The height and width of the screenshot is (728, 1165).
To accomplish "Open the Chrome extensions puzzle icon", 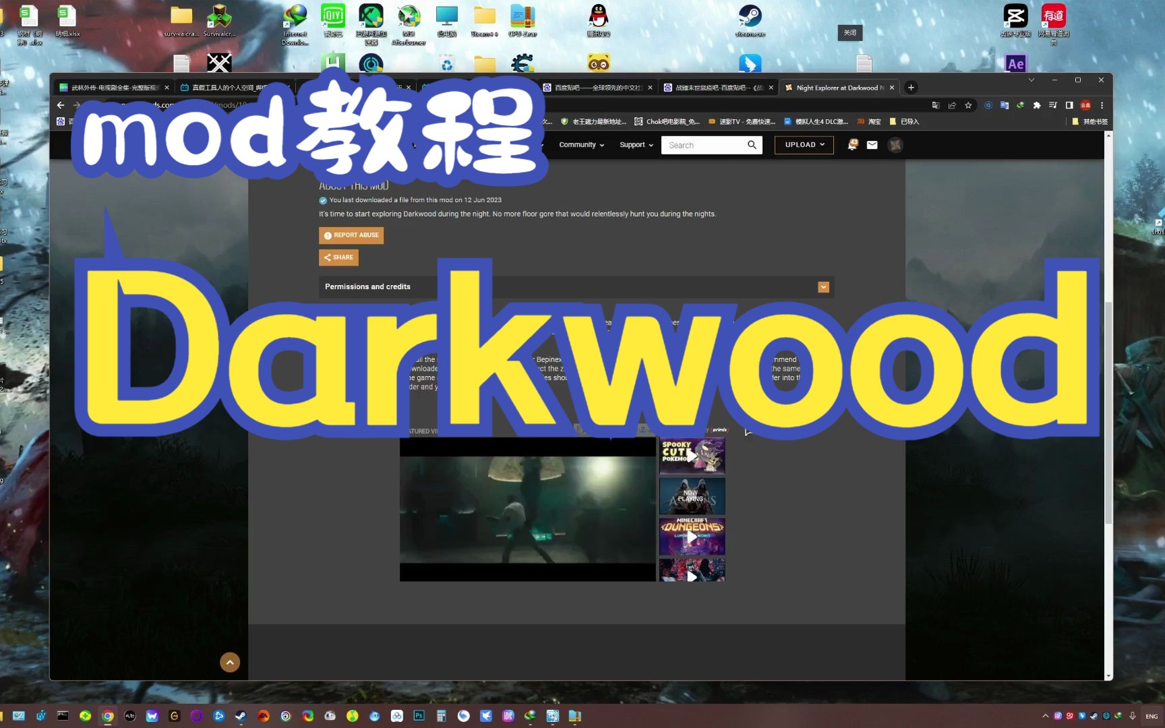I will click(x=1037, y=105).
